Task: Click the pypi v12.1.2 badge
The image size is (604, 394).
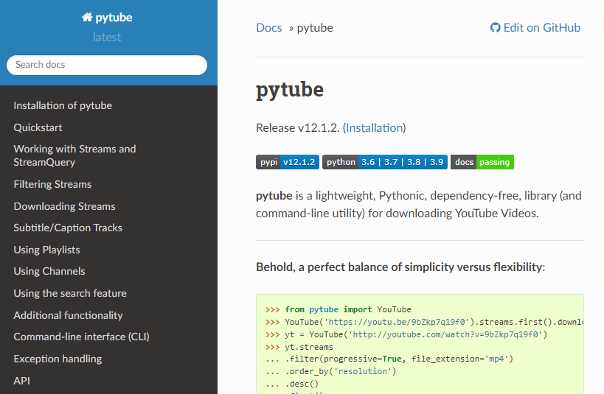Action: coord(288,162)
